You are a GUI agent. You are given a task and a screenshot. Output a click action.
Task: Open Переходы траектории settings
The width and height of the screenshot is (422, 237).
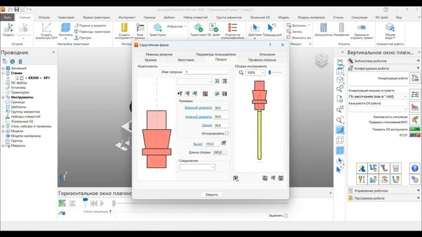pyautogui.click(x=92, y=32)
